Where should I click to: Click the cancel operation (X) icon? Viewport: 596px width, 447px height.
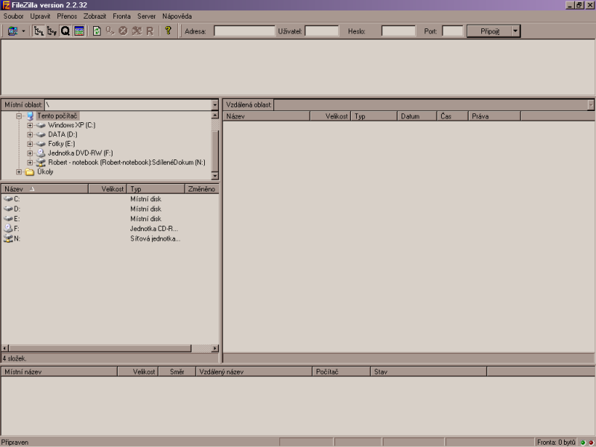pyautogui.click(x=123, y=31)
